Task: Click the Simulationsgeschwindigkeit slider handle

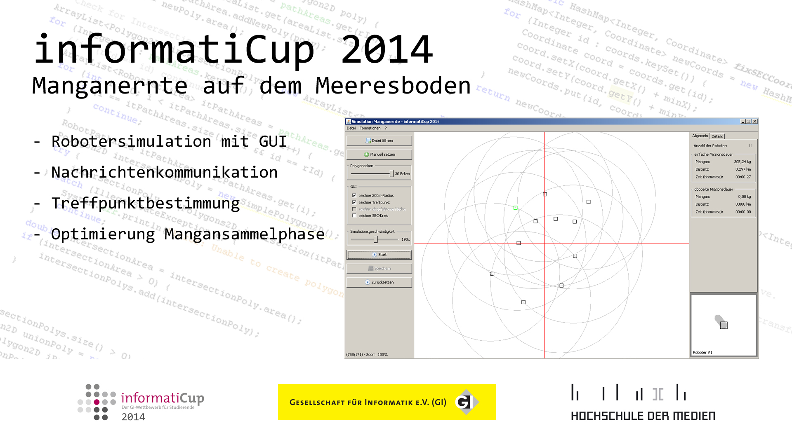Action: pyautogui.click(x=376, y=239)
